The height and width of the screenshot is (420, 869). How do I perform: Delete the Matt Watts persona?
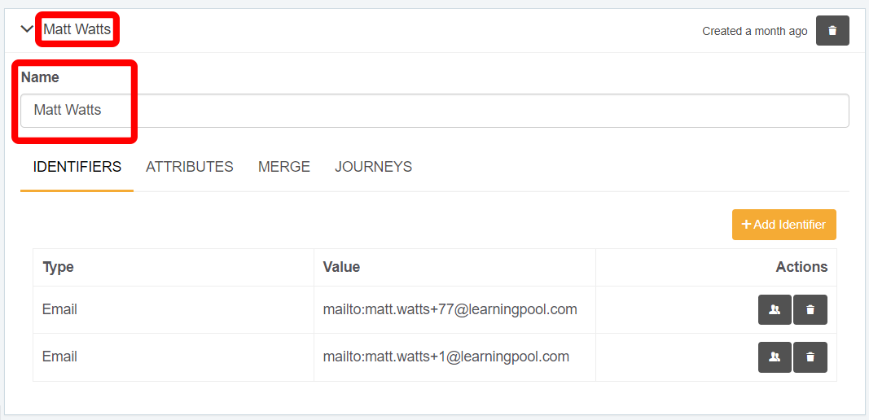[832, 31]
